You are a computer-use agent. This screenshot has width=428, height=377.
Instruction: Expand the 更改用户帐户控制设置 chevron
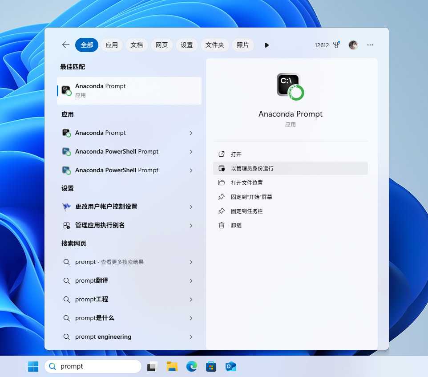[x=191, y=207]
